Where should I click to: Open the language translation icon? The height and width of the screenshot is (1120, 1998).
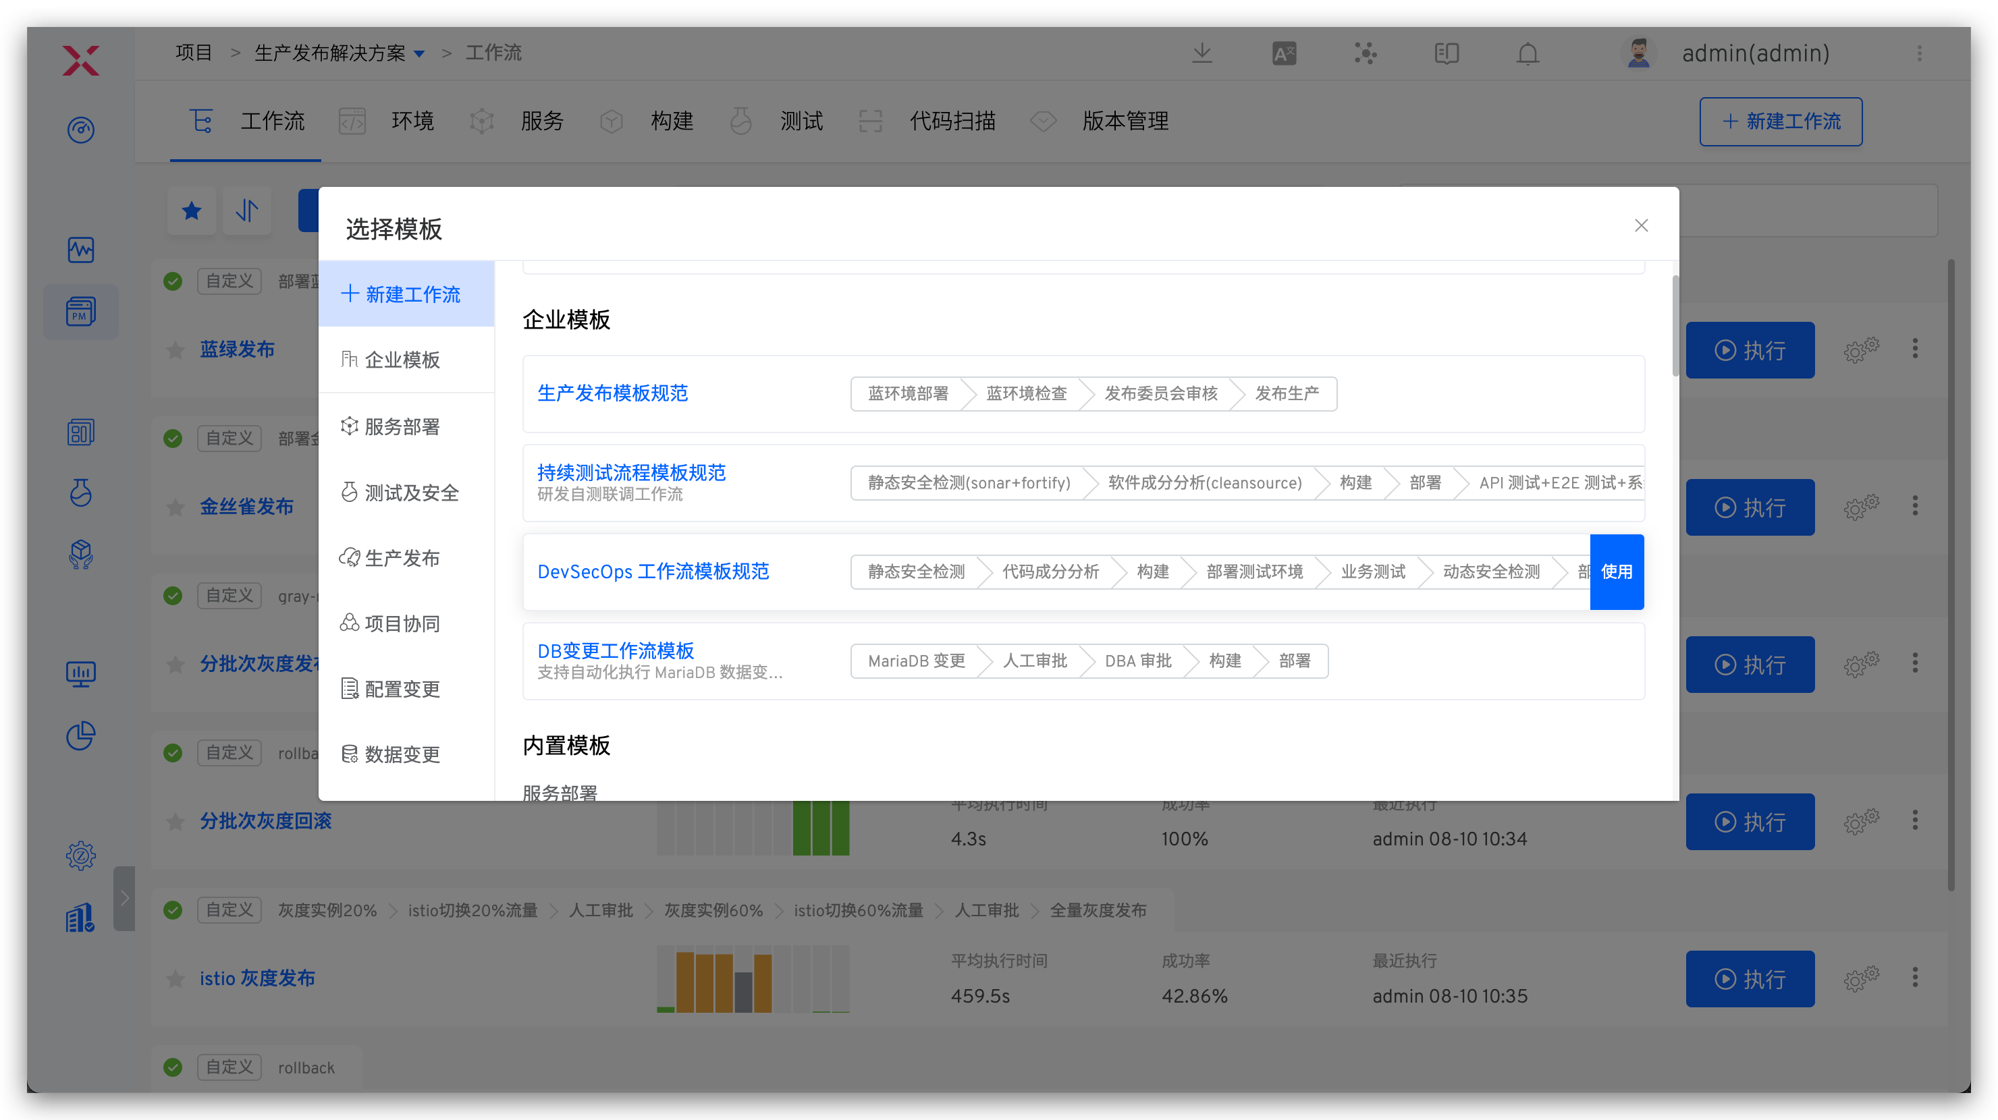(x=1284, y=53)
